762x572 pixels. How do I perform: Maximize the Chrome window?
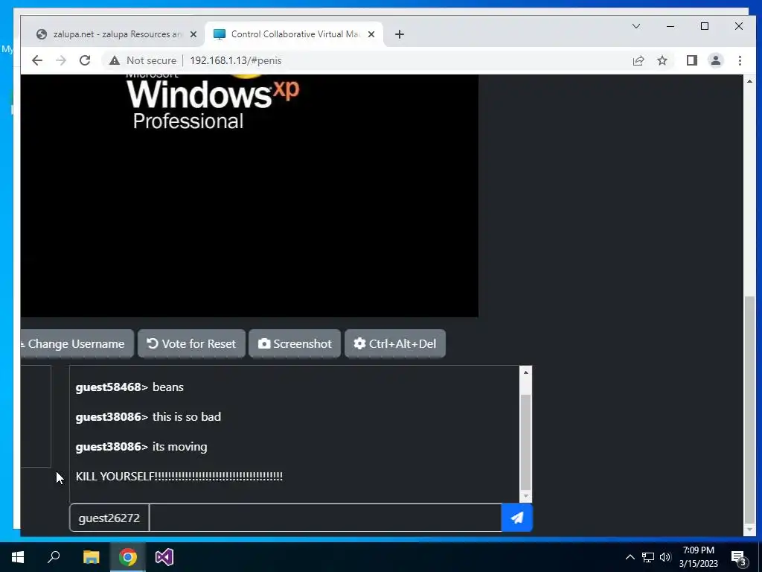tap(705, 26)
